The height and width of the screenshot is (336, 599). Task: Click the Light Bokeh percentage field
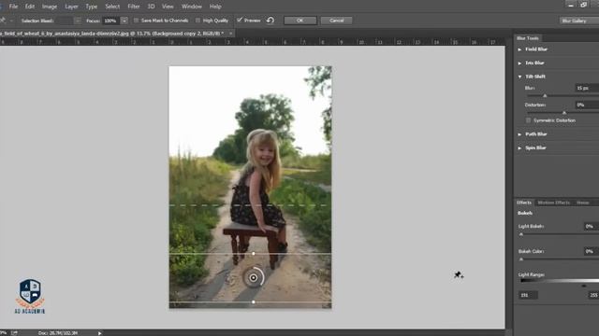[x=592, y=226]
